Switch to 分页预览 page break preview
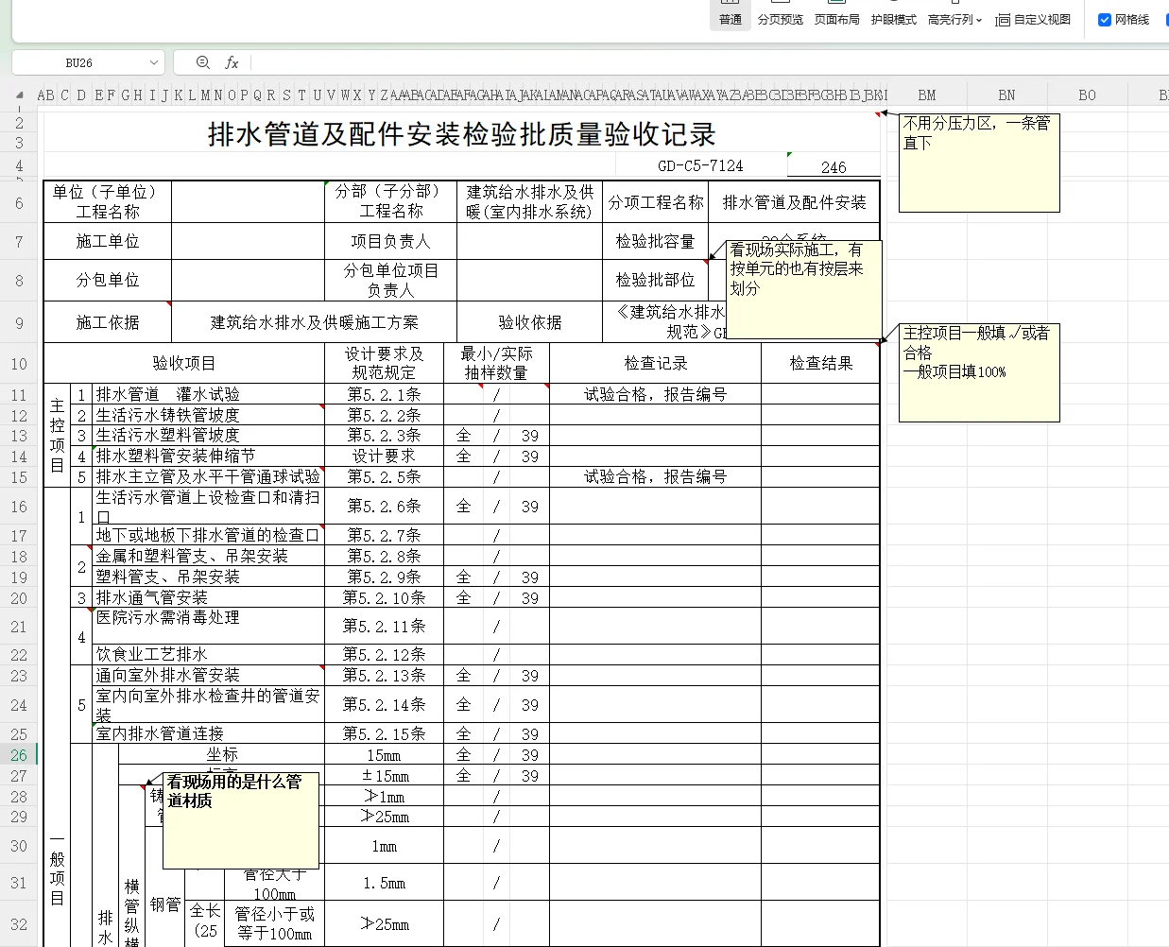 tap(780, 20)
